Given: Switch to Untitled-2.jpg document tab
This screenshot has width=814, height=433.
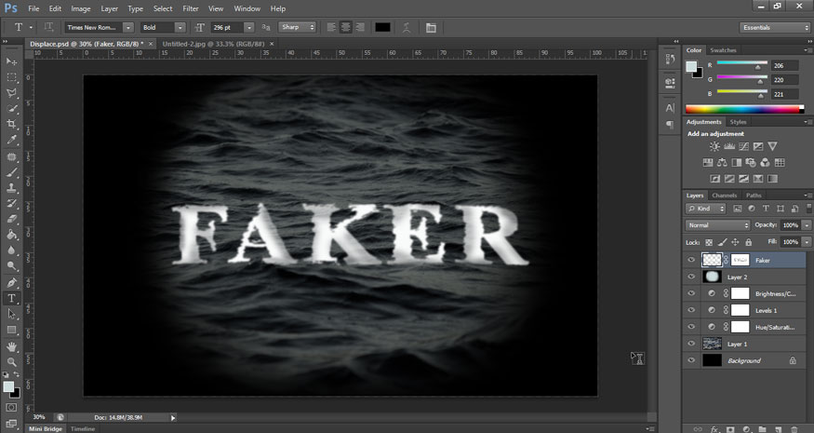Looking at the screenshot, I should [213, 44].
